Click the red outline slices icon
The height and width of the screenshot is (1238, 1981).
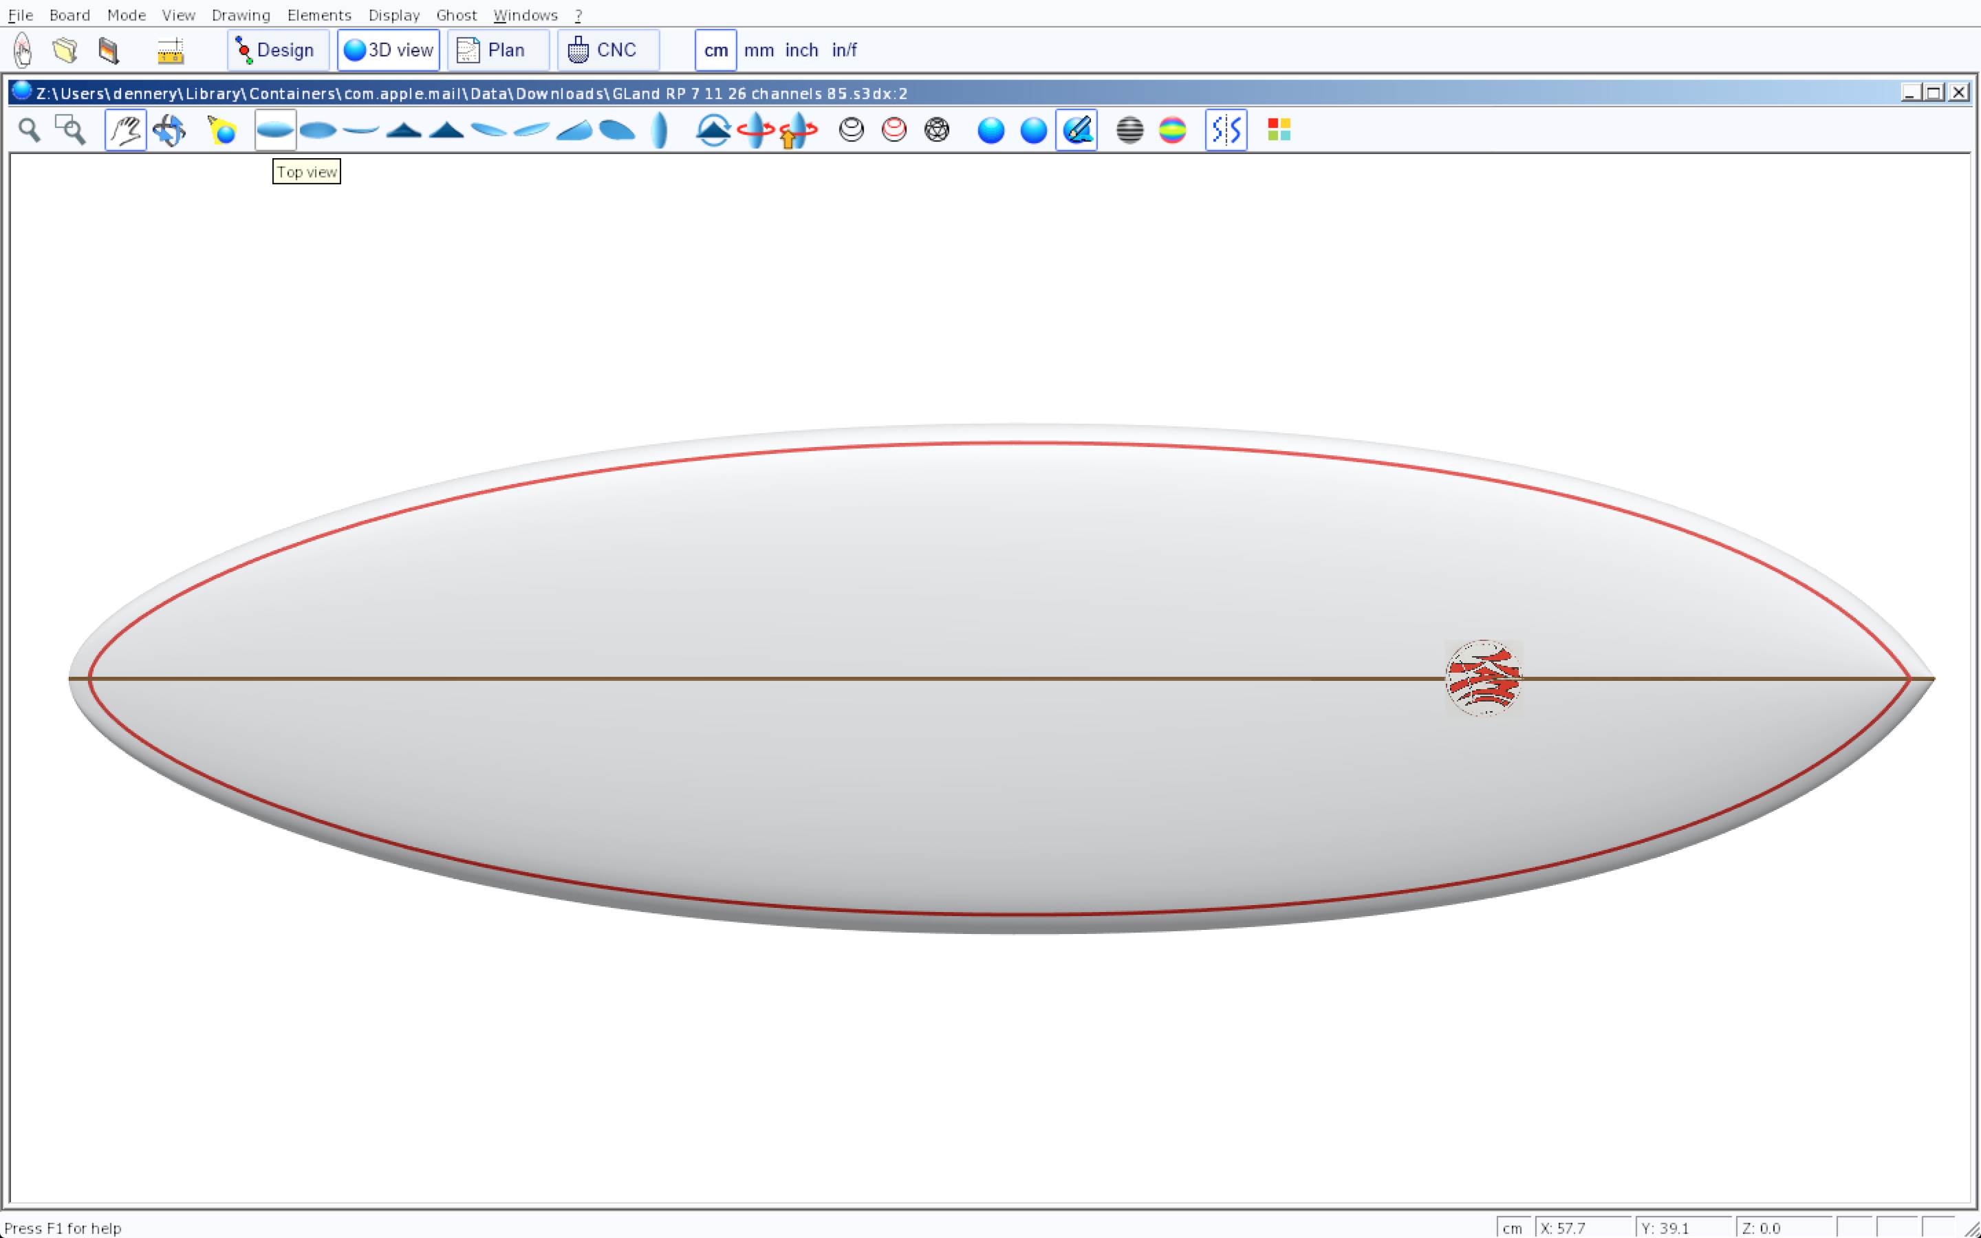coord(894,130)
